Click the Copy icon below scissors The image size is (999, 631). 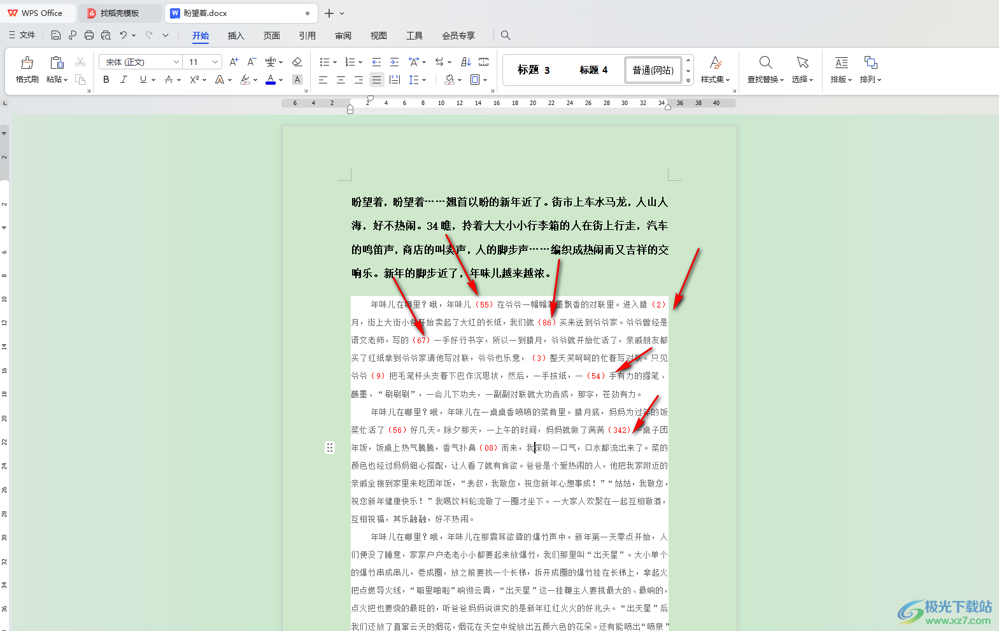[x=80, y=80]
